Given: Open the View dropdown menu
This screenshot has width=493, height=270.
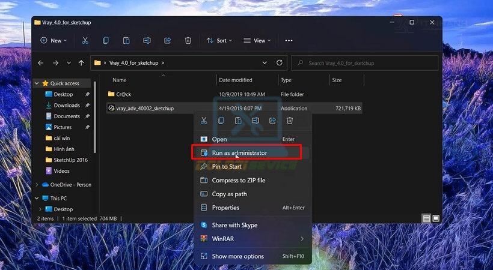Looking at the screenshot, I should click(x=257, y=41).
